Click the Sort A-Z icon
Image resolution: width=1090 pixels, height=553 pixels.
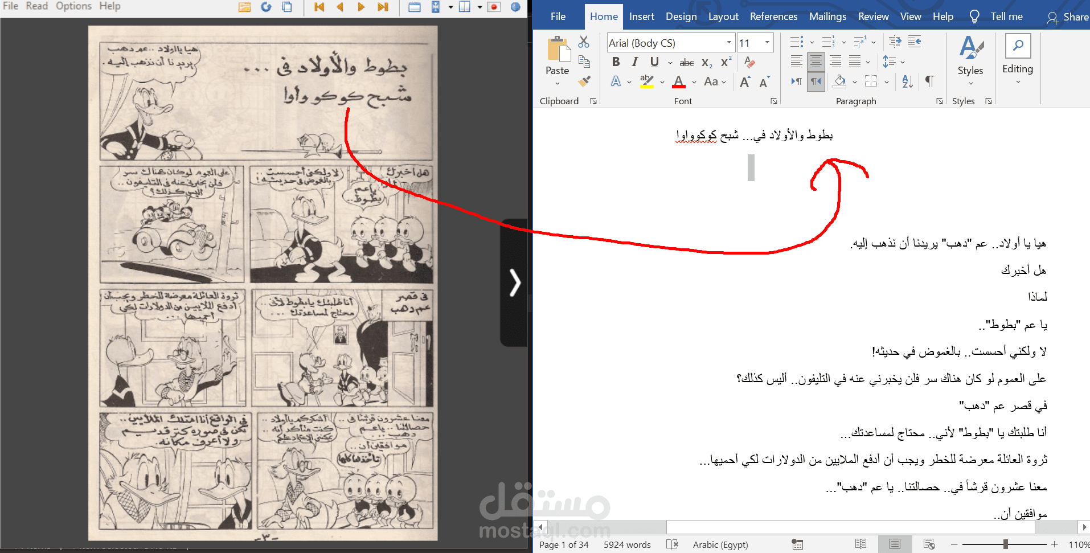(x=908, y=81)
